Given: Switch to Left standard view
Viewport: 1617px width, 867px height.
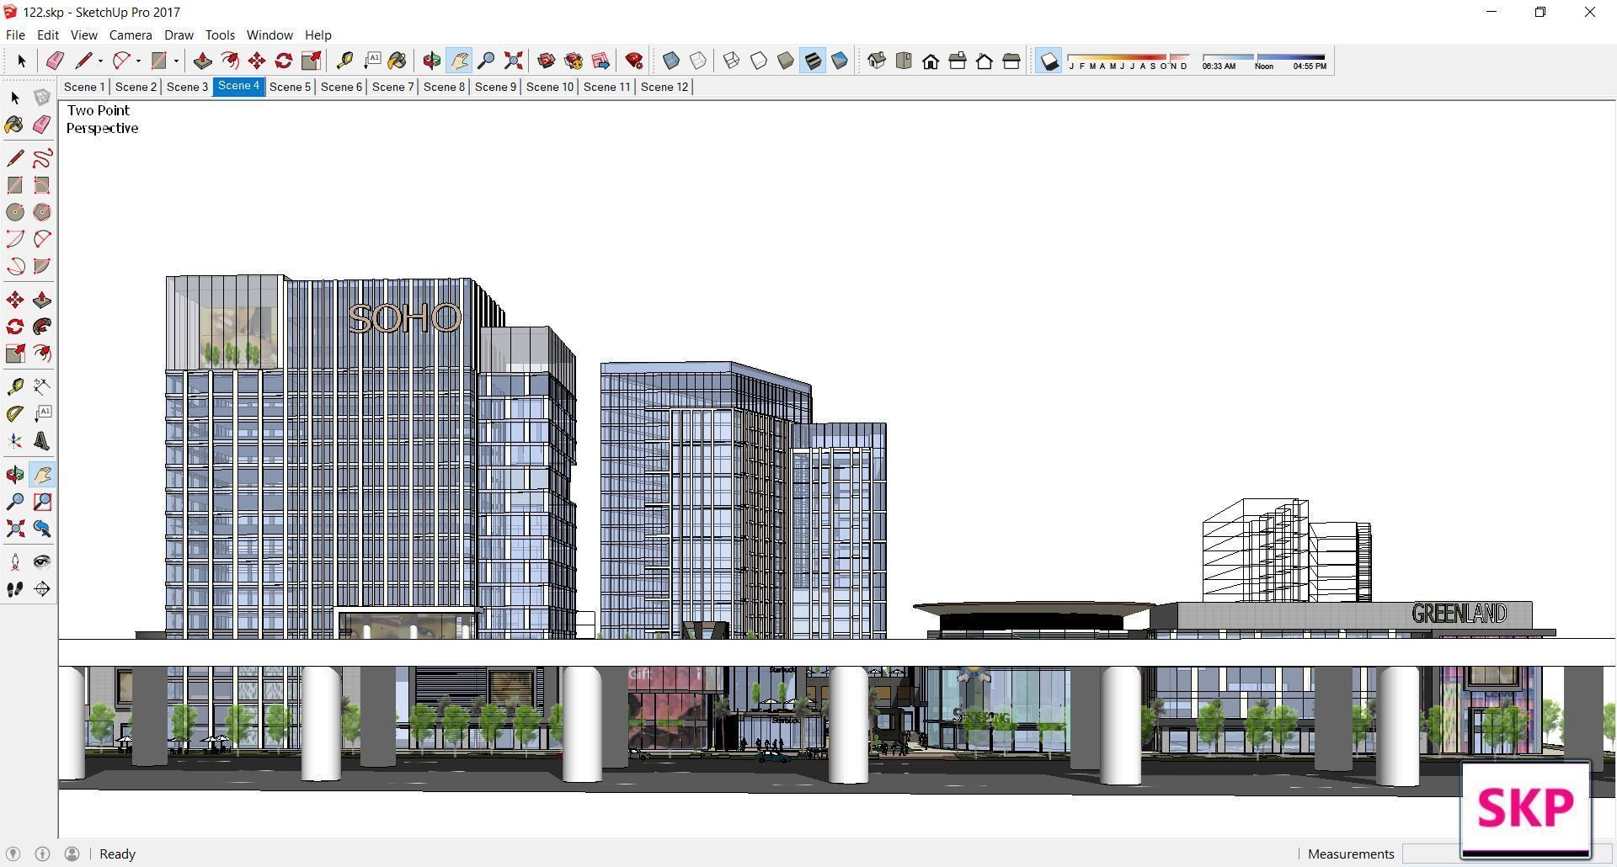Looking at the screenshot, I should click(x=1011, y=61).
